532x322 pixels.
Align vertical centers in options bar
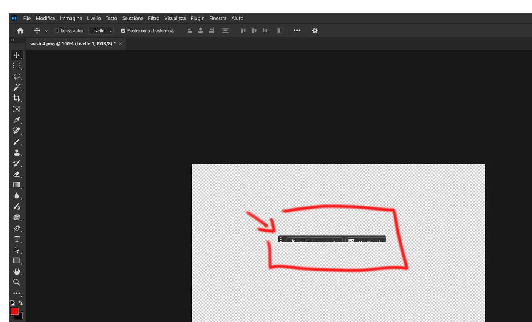point(254,31)
